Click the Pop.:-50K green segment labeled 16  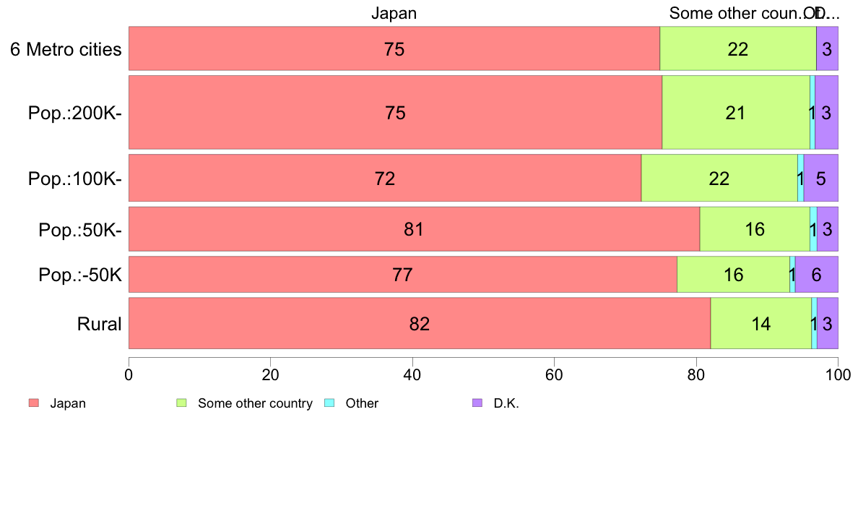pos(733,275)
